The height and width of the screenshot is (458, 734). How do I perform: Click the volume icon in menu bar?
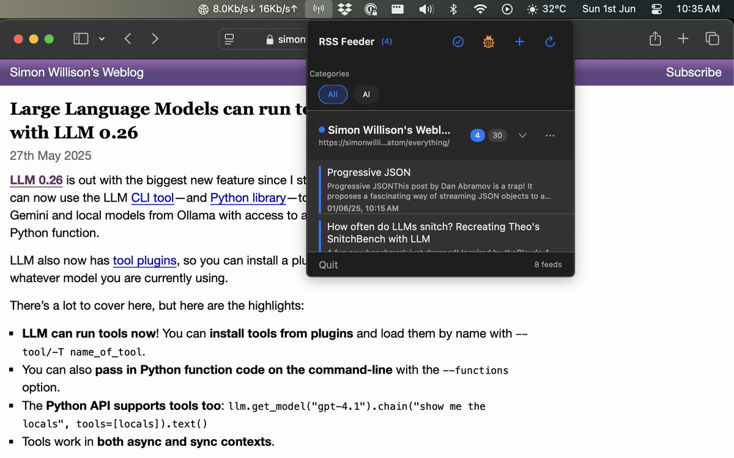(426, 9)
